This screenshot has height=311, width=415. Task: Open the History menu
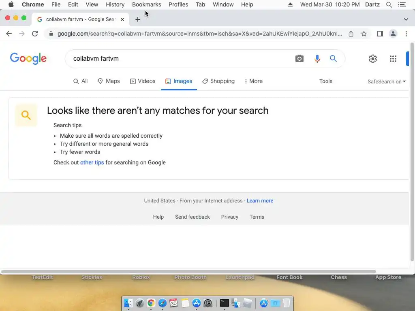point(115,4)
